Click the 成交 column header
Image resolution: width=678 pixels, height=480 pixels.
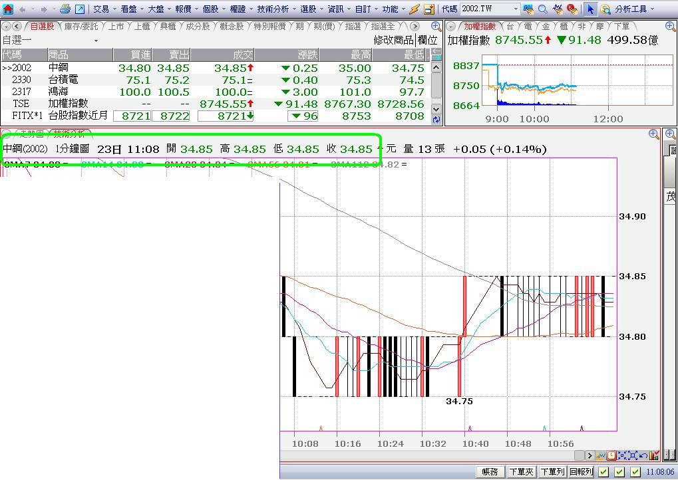click(223, 55)
